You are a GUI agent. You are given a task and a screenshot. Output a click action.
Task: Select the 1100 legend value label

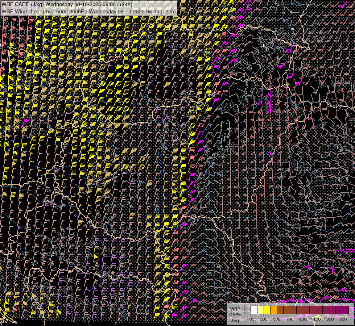click(x=316, y=319)
